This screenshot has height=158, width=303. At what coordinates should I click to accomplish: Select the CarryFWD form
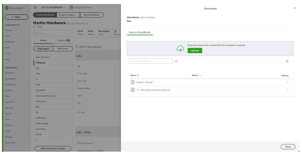(53, 91)
